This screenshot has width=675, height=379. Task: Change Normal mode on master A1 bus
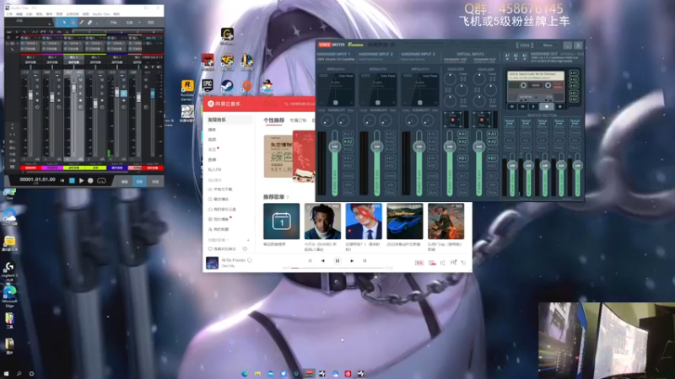(510, 123)
